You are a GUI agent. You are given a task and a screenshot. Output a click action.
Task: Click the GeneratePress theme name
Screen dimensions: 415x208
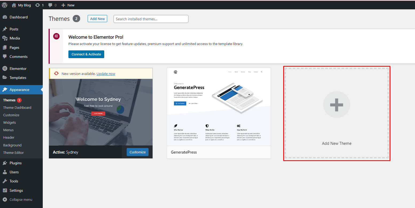click(x=184, y=152)
